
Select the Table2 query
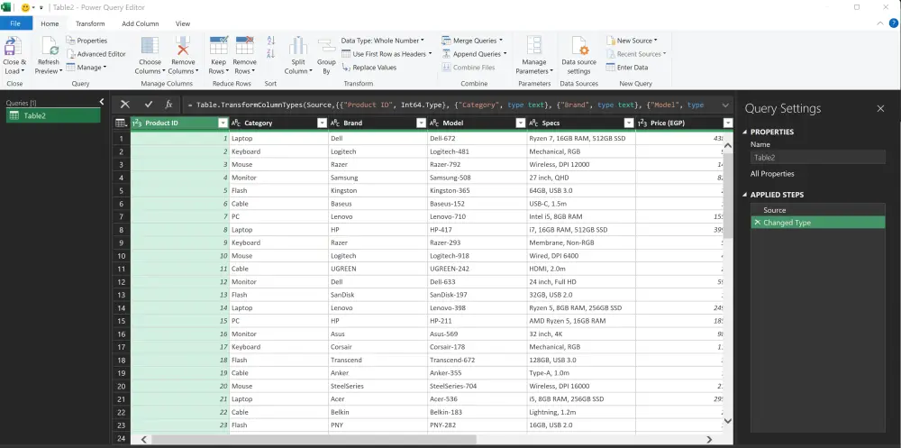click(x=53, y=115)
